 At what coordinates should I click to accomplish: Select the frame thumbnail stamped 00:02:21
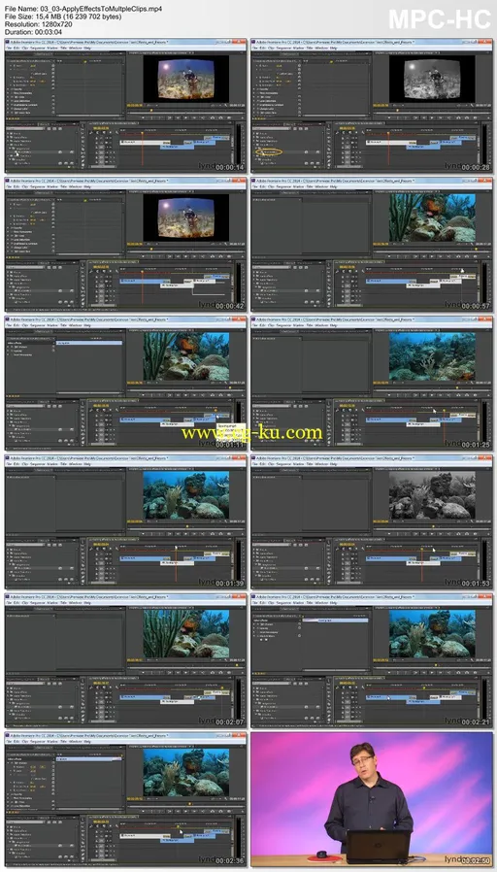tap(372, 660)
